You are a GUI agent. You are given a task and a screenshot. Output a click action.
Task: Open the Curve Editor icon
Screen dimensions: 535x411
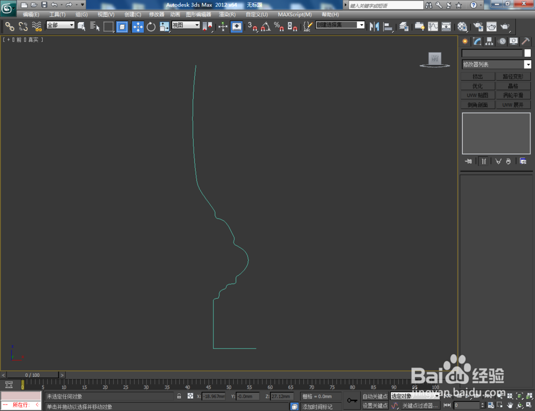[x=433, y=27]
